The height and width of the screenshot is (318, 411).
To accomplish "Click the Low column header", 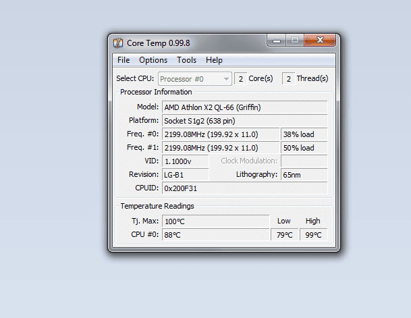I will point(284,221).
